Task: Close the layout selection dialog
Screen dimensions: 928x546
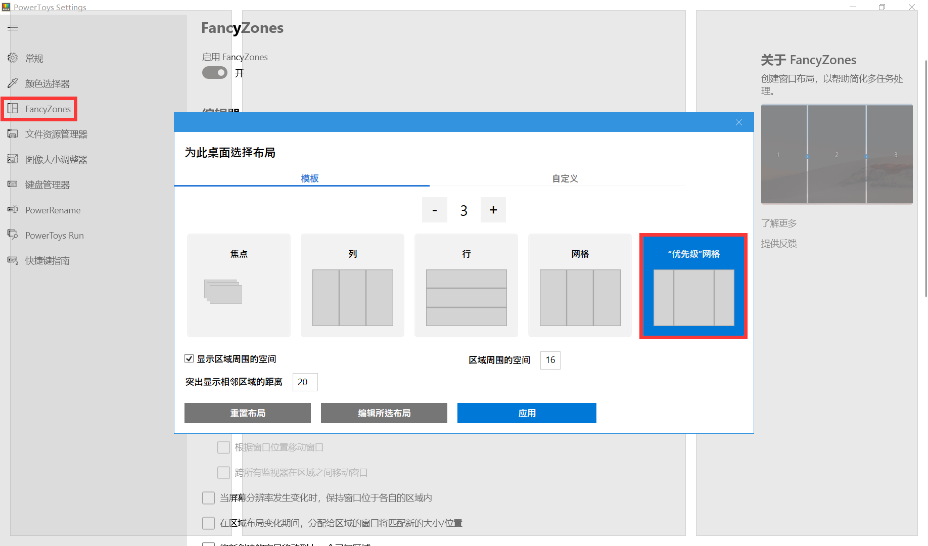Action: tap(738, 122)
